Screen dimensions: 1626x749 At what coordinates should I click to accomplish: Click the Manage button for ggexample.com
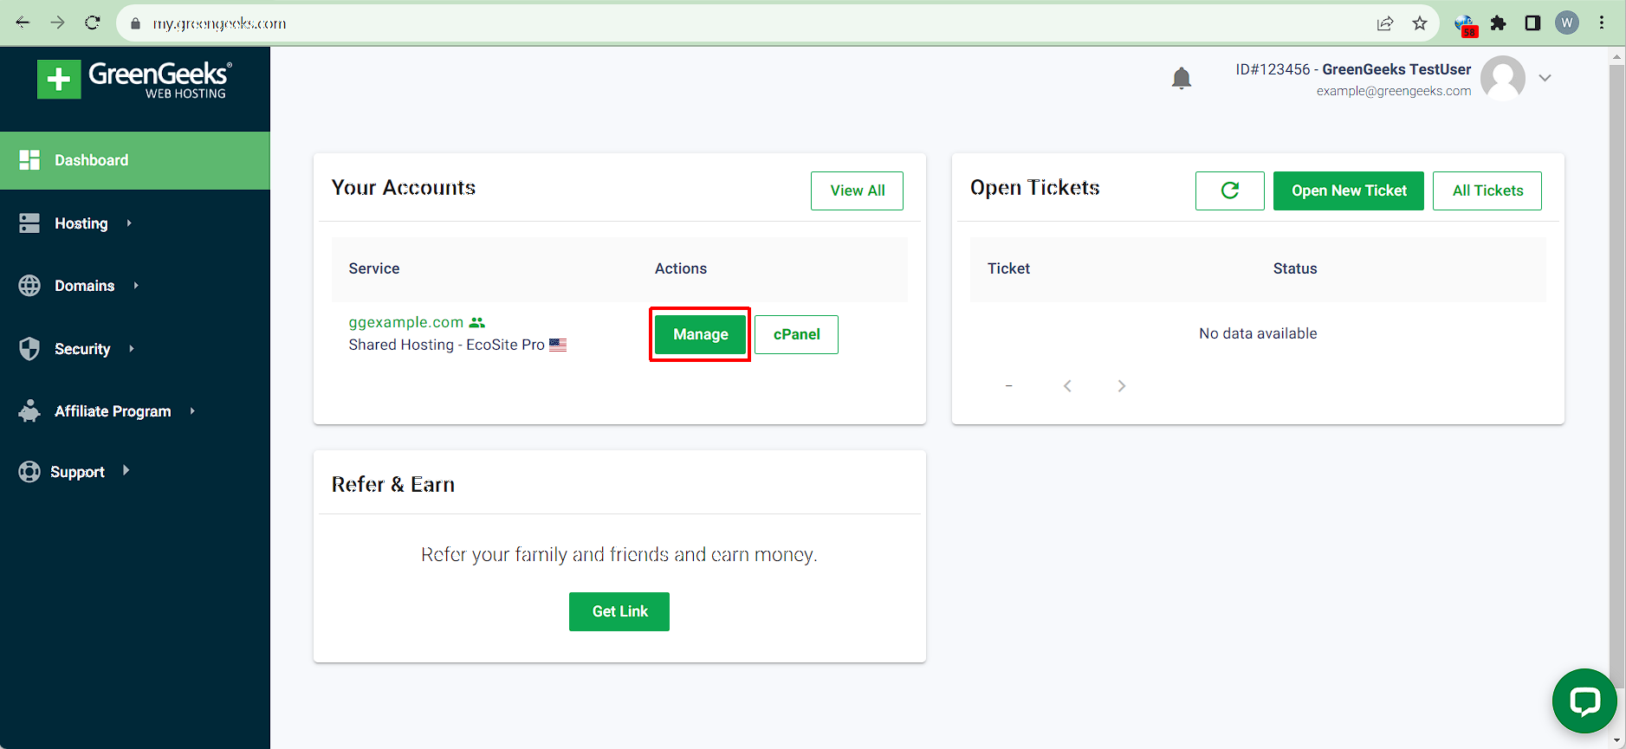(x=700, y=334)
